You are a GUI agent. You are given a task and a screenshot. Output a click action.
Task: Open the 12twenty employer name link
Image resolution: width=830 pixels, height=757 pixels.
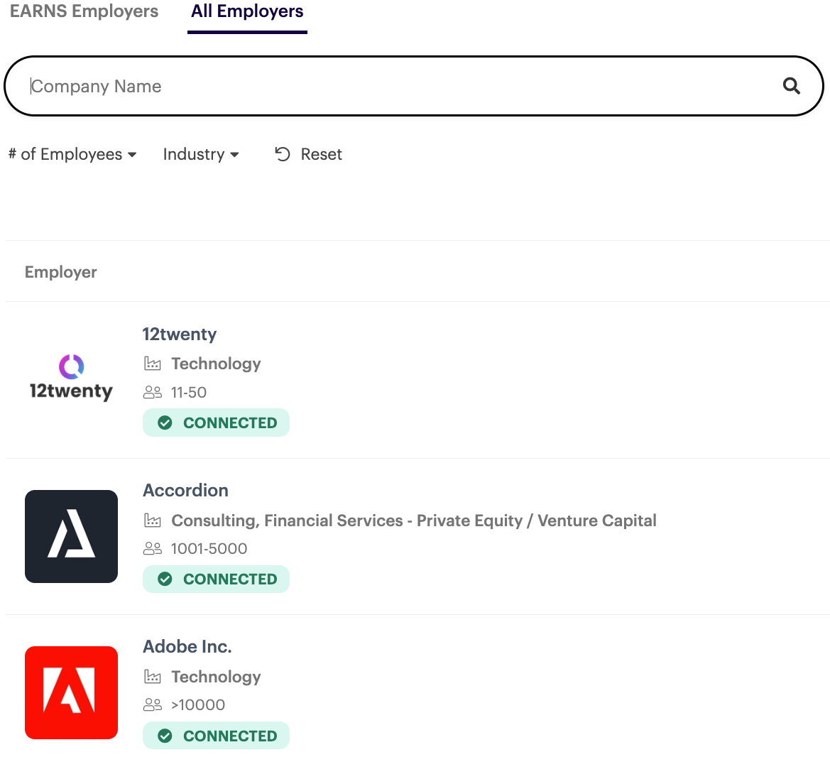180,334
